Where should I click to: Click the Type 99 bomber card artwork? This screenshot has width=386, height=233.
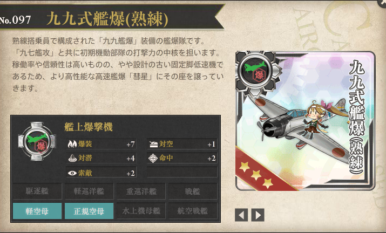[x=305, y=121]
